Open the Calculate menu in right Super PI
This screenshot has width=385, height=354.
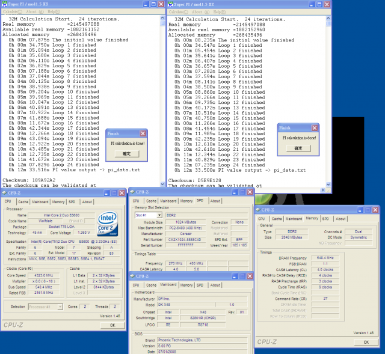pyautogui.click(x=178, y=12)
